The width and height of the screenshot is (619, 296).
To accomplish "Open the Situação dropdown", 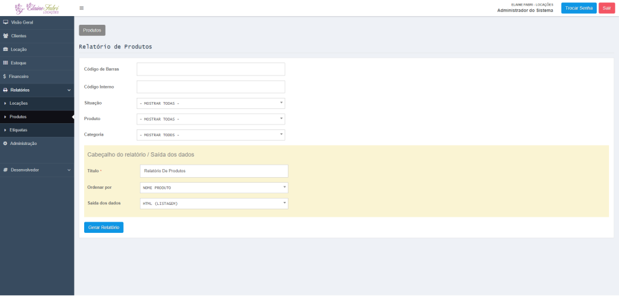I will click(x=210, y=103).
